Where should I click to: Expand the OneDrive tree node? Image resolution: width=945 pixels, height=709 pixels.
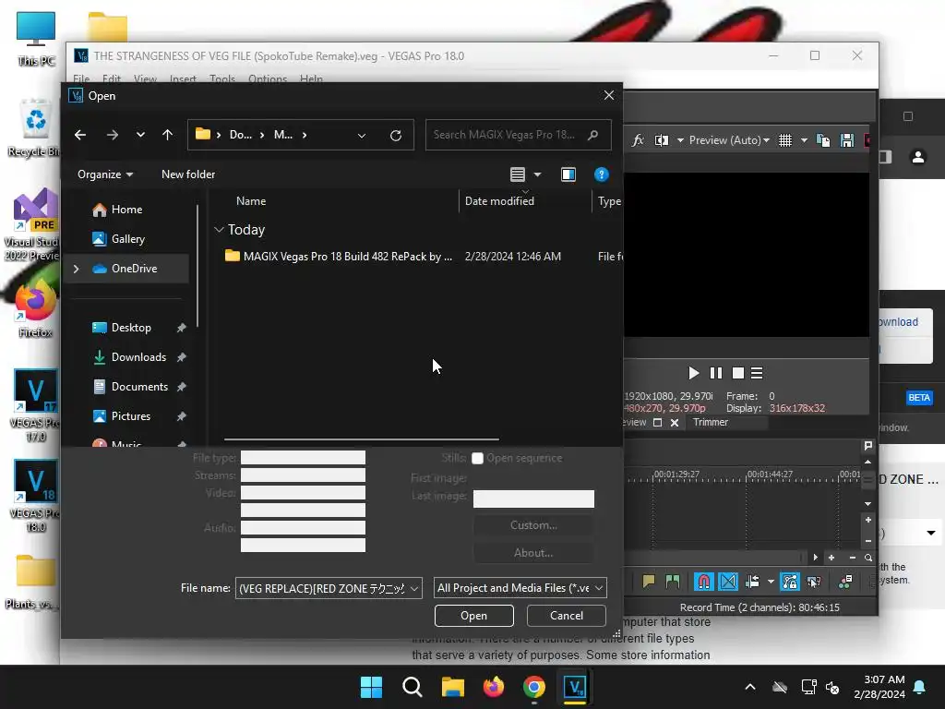pyautogui.click(x=76, y=269)
